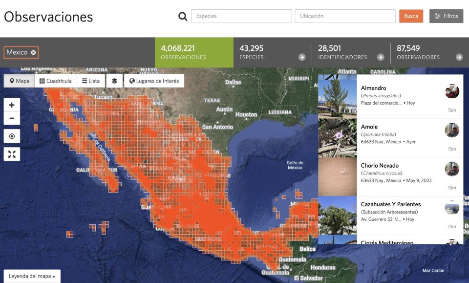Remove the Mexico place filter
The width and height of the screenshot is (469, 283).
[x=34, y=52]
